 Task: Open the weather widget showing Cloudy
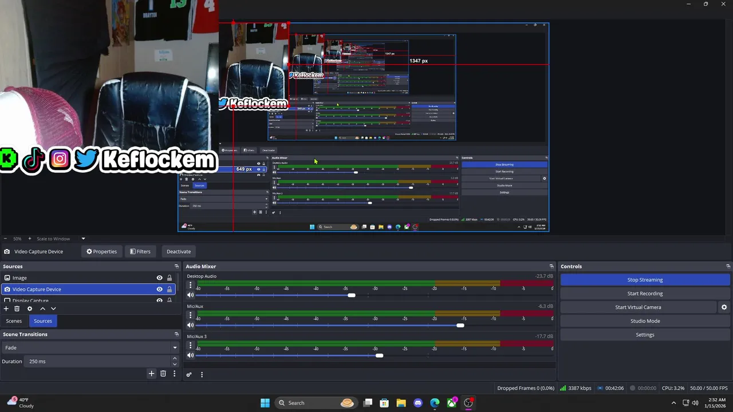click(20, 403)
